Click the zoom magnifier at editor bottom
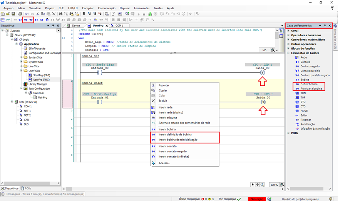Image resolution: width=340 pixels, height=202 pixels. (263, 185)
